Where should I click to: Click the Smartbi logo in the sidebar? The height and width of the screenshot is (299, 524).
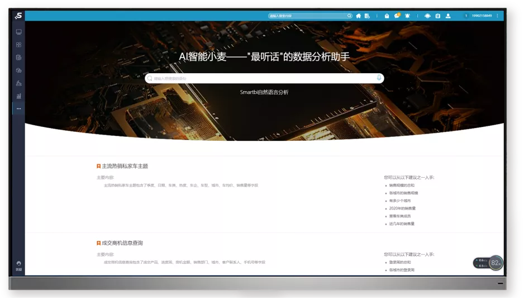tap(18, 16)
